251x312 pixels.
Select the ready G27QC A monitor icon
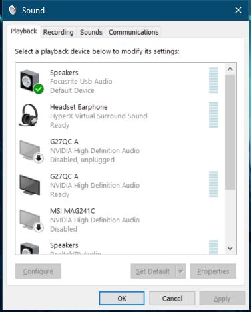pos(30,185)
